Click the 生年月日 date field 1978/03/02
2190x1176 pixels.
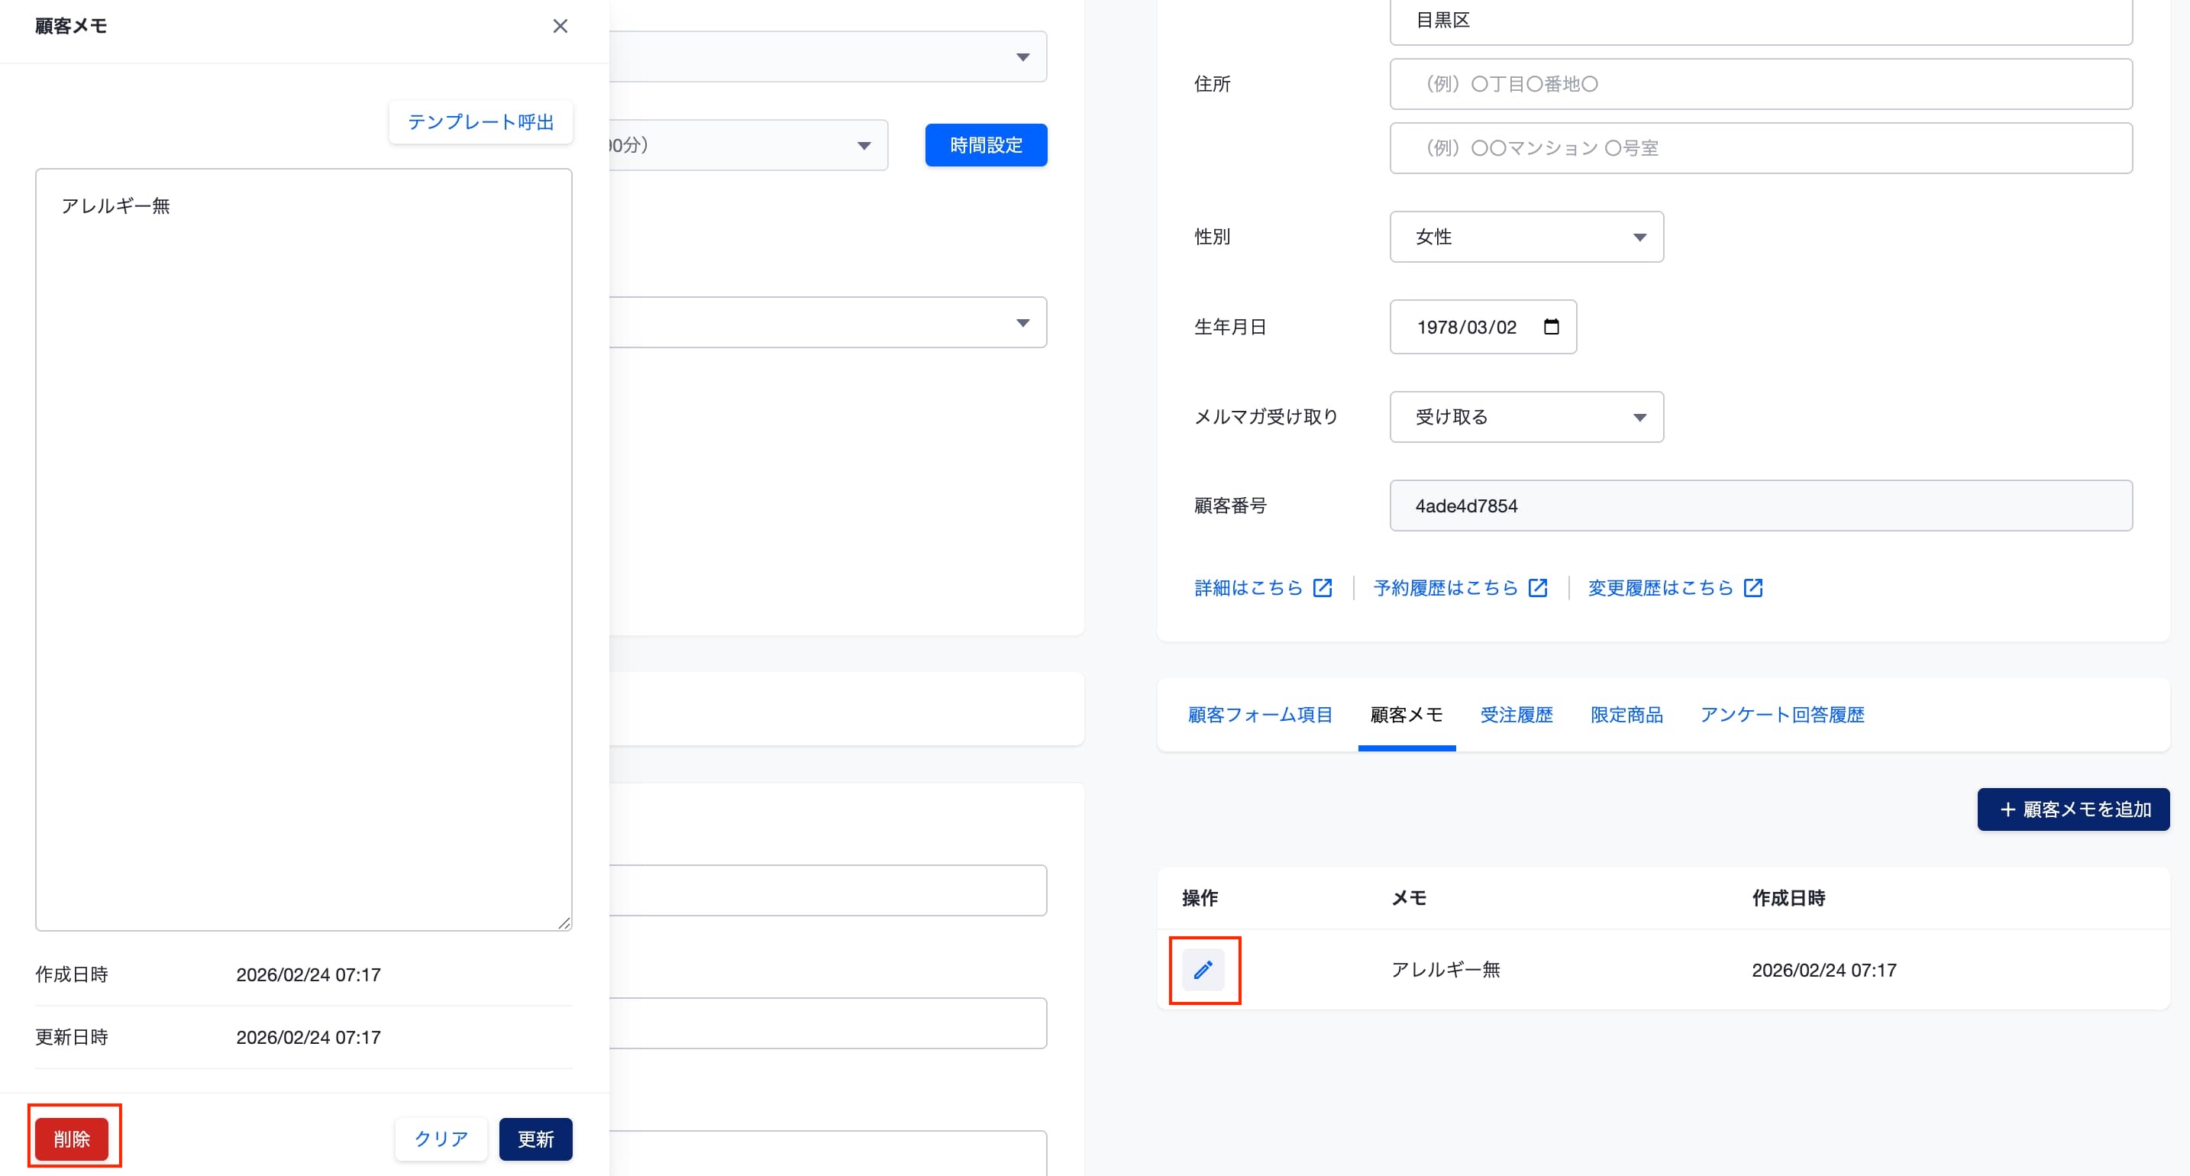tap(1483, 327)
